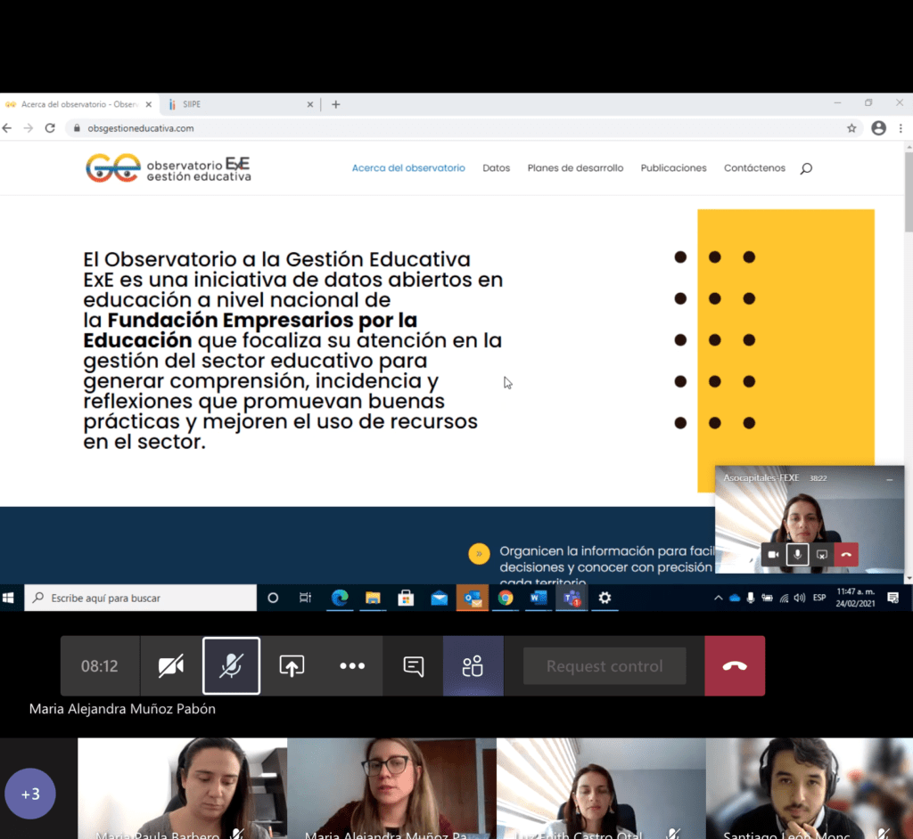Open the website search magnifier
The width and height of the screenshot is (913, 839).
tap(806, 168)
